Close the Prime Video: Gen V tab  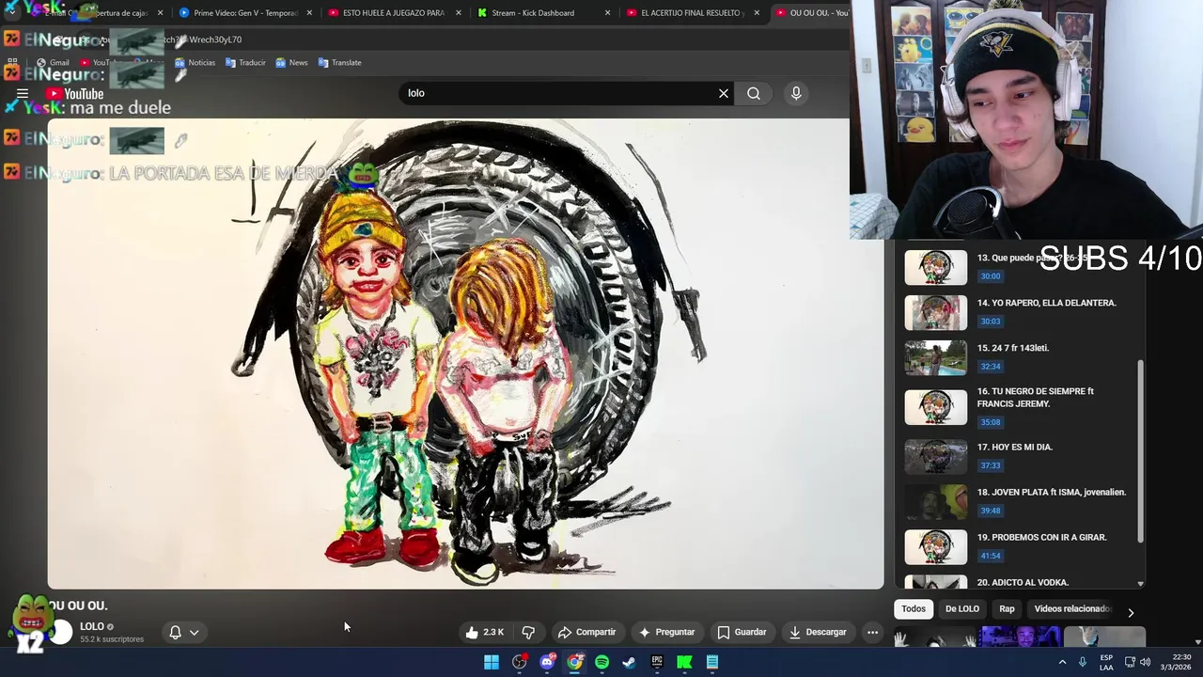click(309, 13)
